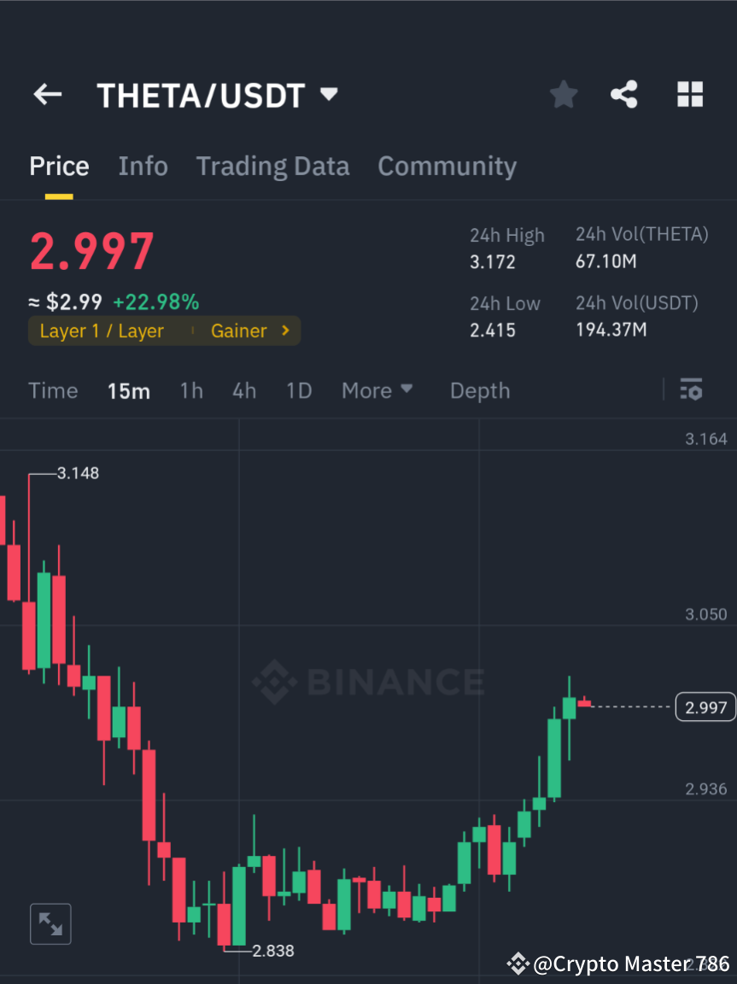Screen dimensions: 737x984
Task: Open the Time interval option
Action: click(x=53, y=390)
